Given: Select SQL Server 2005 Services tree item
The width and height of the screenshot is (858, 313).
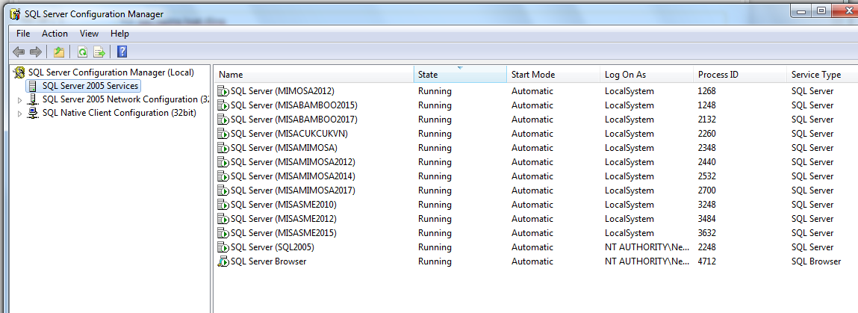Looking at the screenshot, I should coord(90,86).
